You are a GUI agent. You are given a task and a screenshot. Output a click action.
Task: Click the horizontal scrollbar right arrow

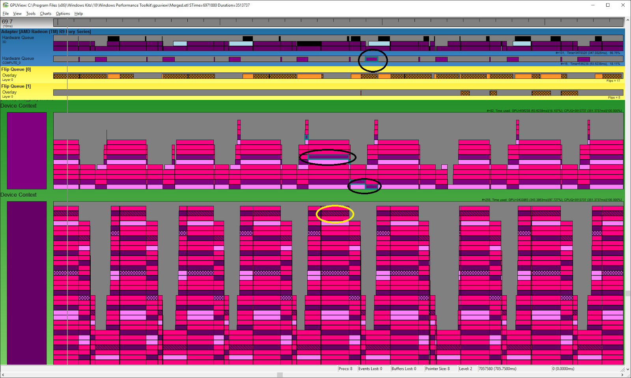coord(622,375)
